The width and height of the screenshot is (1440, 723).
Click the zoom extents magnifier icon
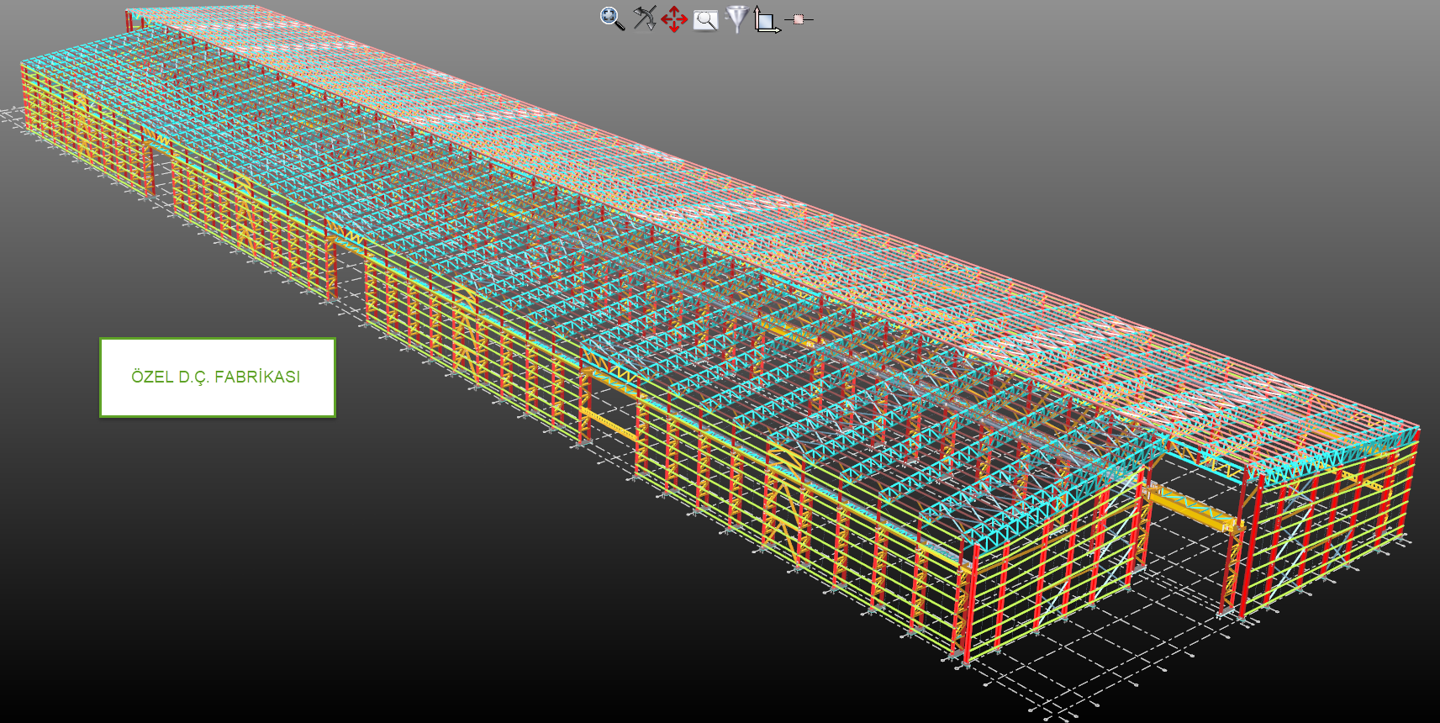[611, 18]
